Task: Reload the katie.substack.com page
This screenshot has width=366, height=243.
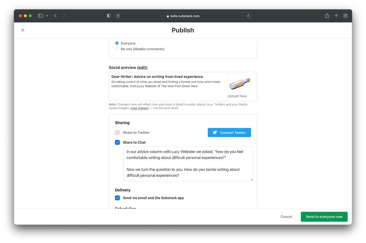Action: click(x=248, y=16)
